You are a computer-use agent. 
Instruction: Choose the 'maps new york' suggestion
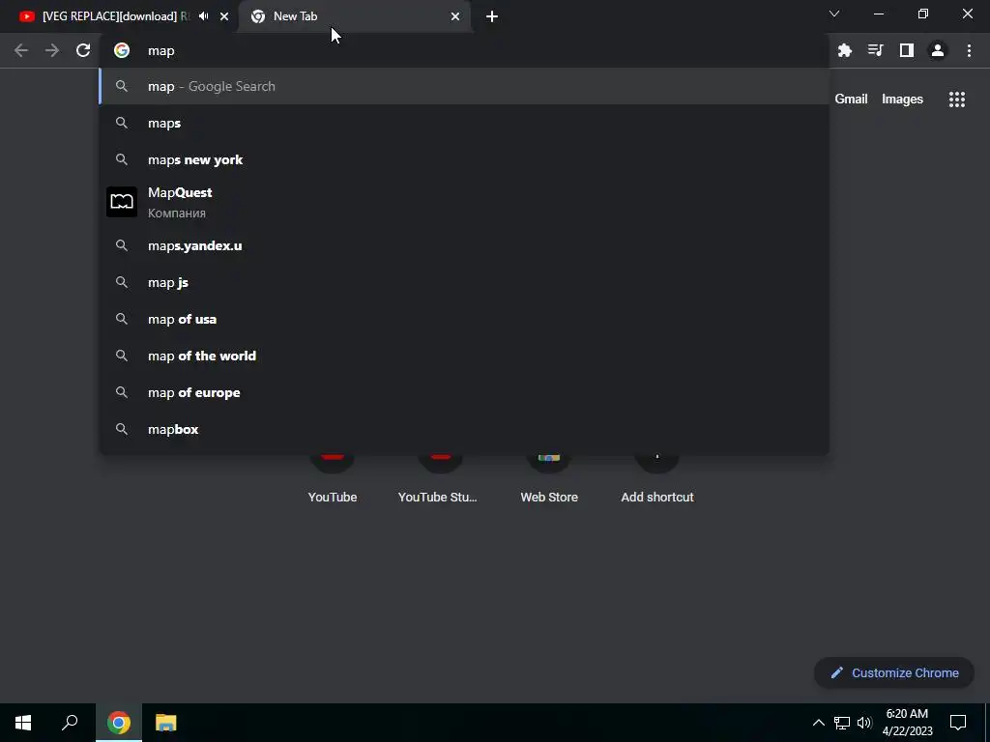464,159
